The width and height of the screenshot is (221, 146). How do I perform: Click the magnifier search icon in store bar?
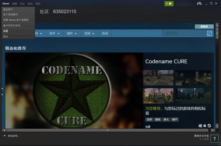pyautogui.click(x=210, y=33)
